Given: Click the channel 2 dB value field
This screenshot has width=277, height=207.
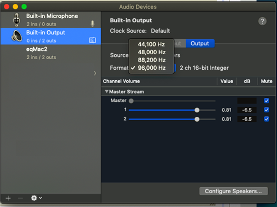Looking at the screenshot, I should [x=247, y=119].
